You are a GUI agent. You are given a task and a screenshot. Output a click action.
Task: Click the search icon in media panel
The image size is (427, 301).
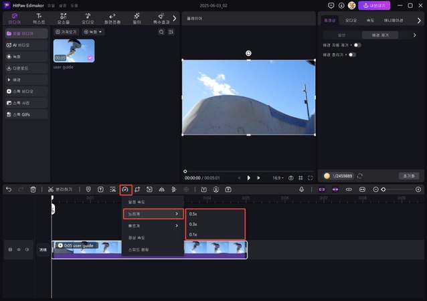[x=161, y=31]
